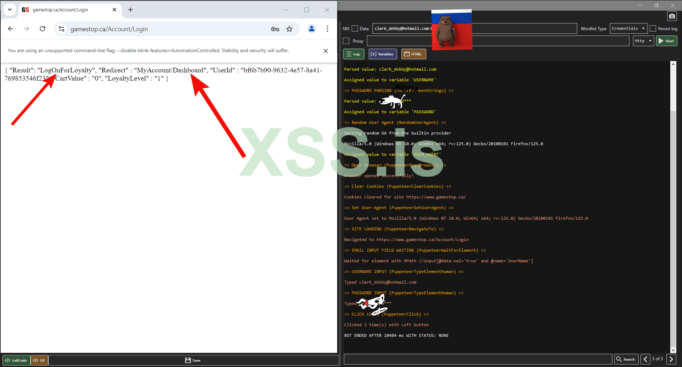
Task: Bookmark this page with the star icon
Action: (289, 29)
